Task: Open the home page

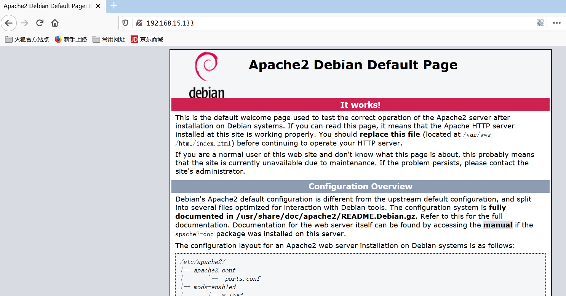Action: click(55, 23)
